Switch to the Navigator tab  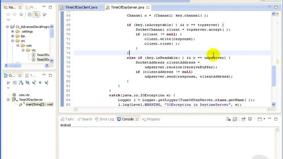point(11,8)
